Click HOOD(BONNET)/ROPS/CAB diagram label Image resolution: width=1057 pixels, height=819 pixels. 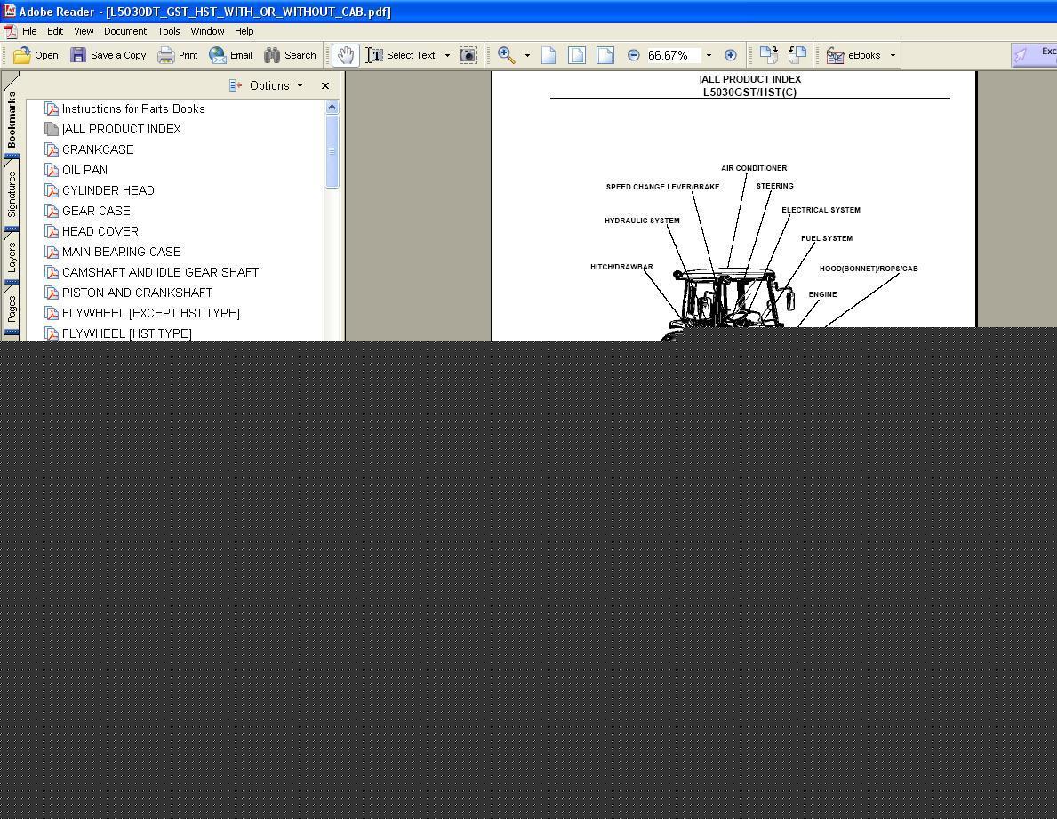(x=869, y=269)
